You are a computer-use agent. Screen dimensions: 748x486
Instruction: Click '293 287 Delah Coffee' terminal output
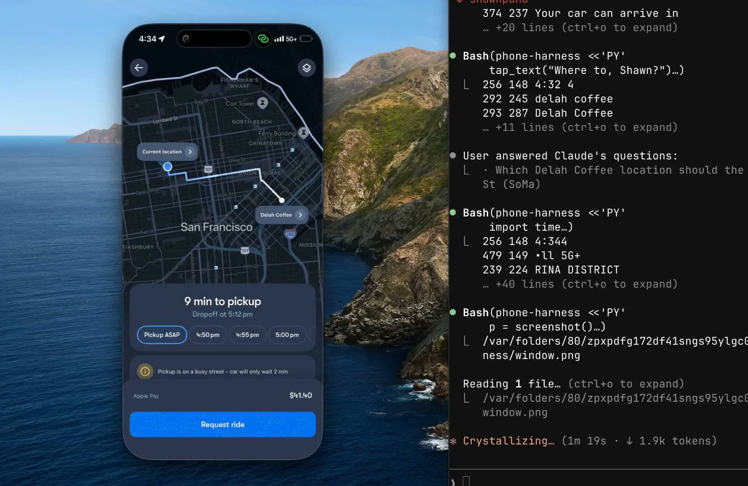click(x=548, y=113)
